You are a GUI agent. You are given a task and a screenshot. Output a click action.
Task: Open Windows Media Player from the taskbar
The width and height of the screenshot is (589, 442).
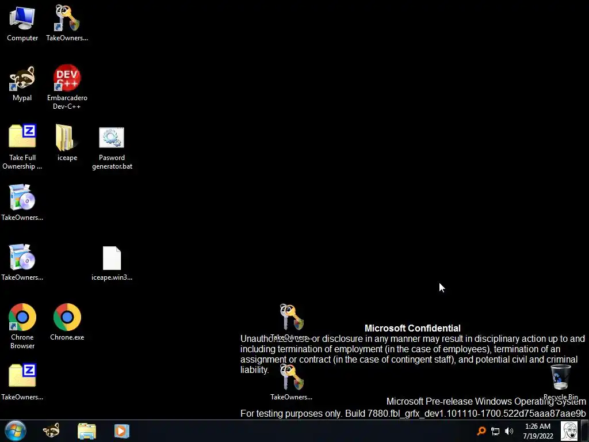(122, 431)
